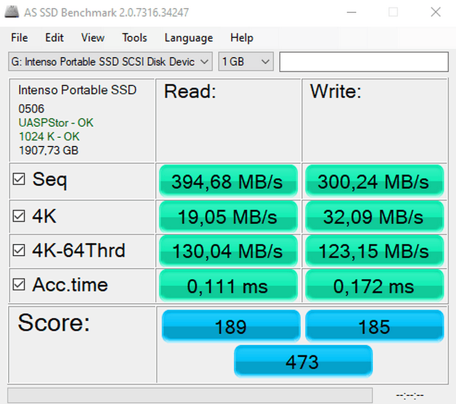Toggle the 4K test checkbox

tap(19, 216)
